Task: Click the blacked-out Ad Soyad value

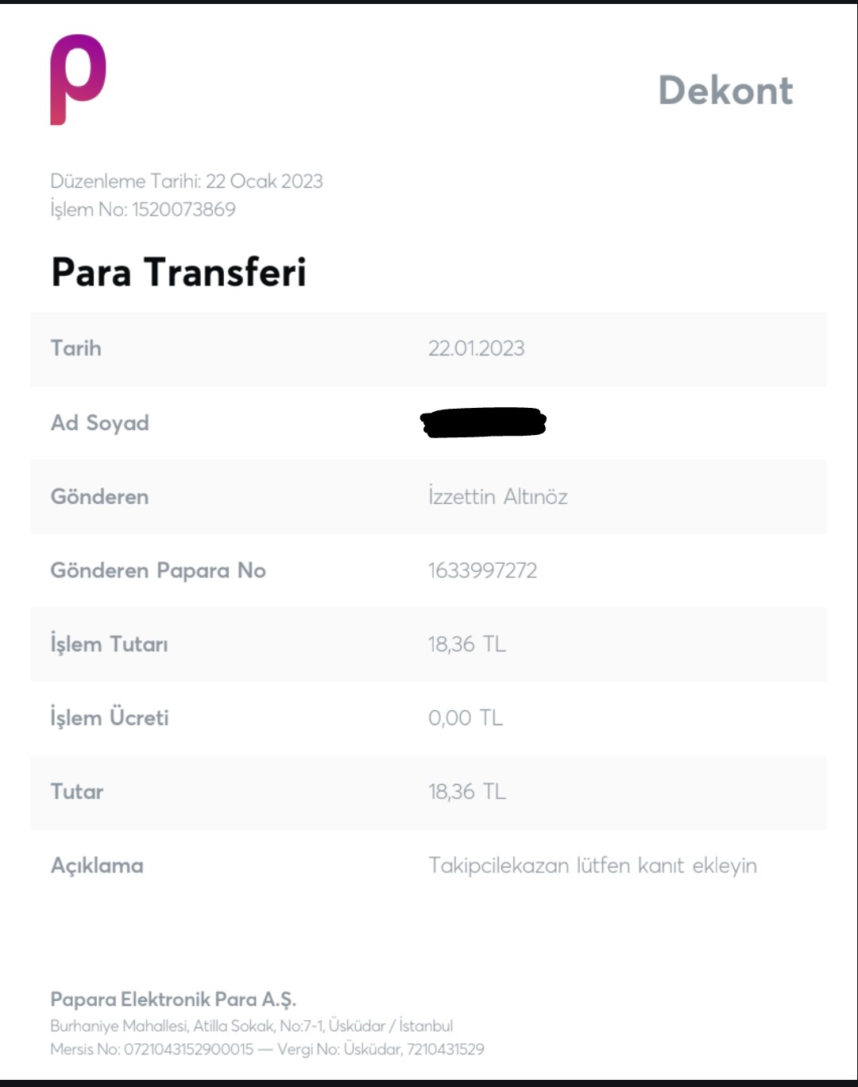Action: [x=483, y=422]
